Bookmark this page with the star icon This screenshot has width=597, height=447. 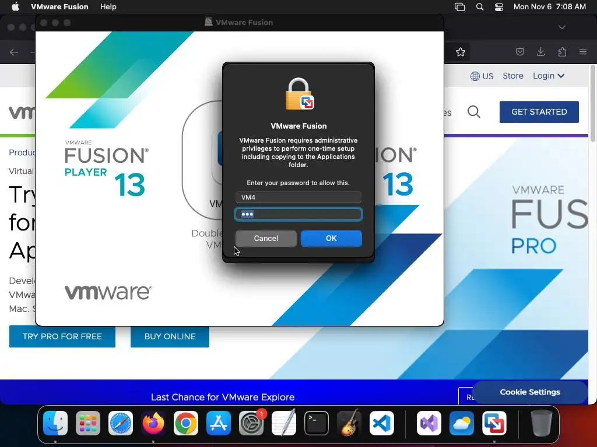click(461, 52)
